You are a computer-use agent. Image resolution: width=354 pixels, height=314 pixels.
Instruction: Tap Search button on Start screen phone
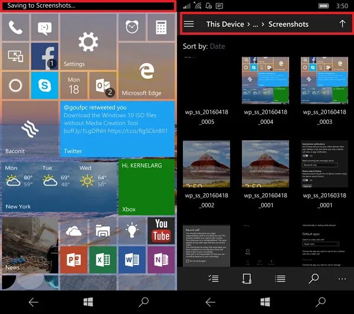[x=143, y=302]
